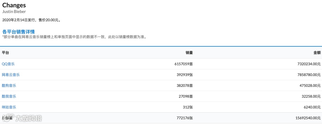Open the 网易云音乐 platform link
The width and height of the screenshot is (322, 124).
point(11,75)
